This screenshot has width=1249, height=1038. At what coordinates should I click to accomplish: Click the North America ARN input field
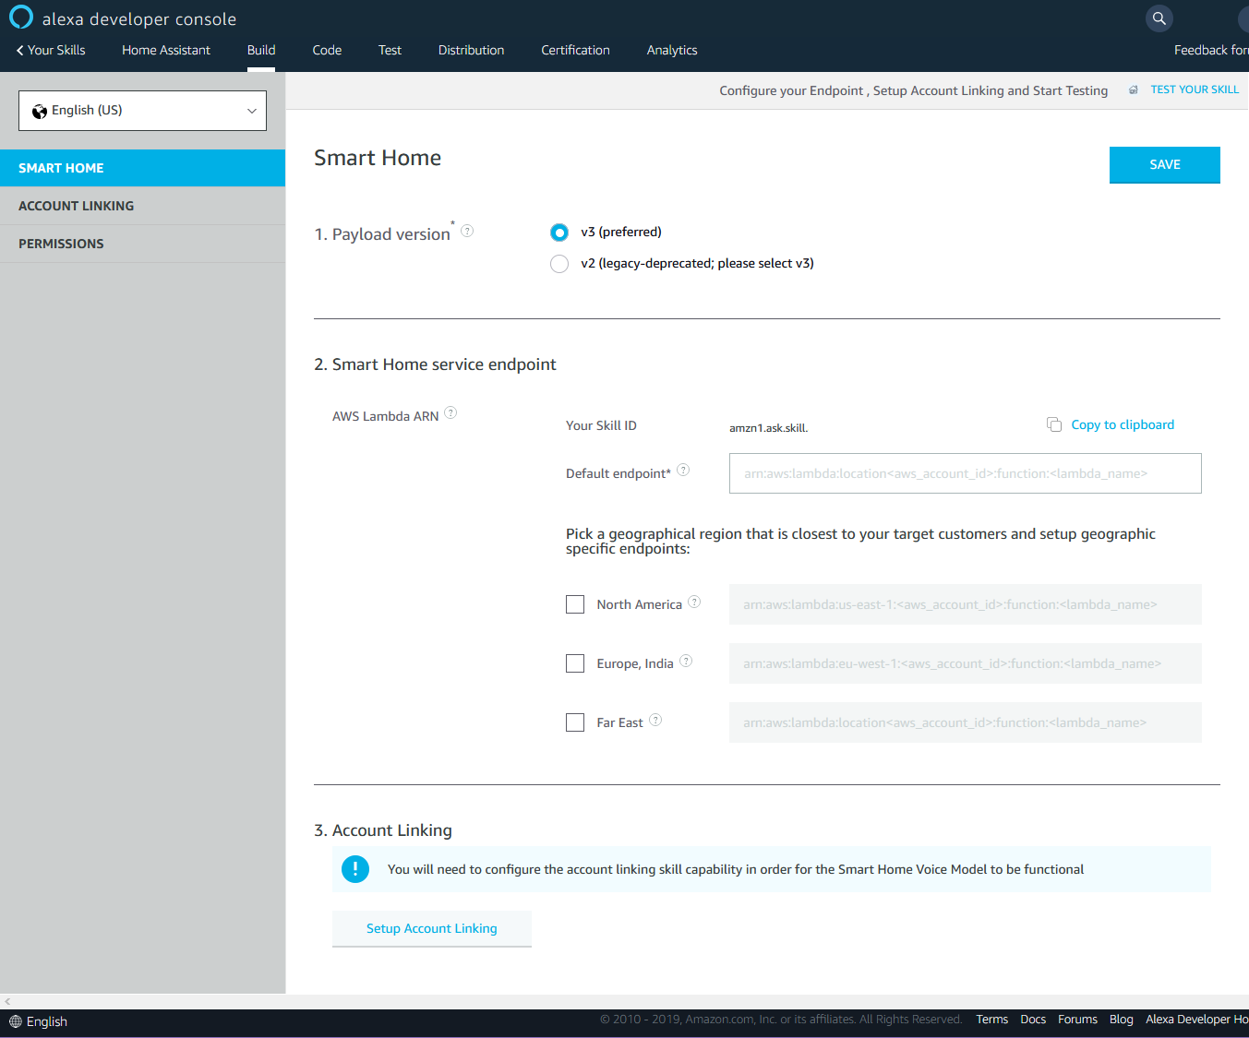965,604
